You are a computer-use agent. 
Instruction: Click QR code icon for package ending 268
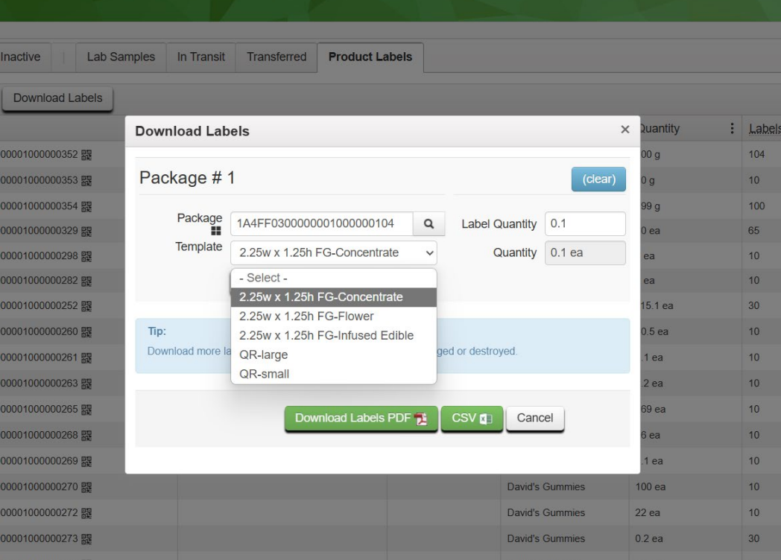coord(86,435)
